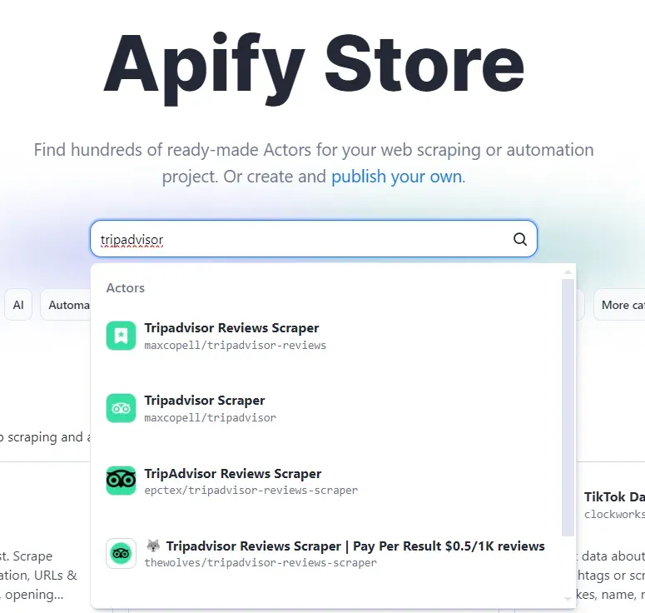The width and height of the screenshot is (645, 613).
Task: Focus the search field containing "tripadvisor"
Action: pyautogui.click(x=314, y=239)
